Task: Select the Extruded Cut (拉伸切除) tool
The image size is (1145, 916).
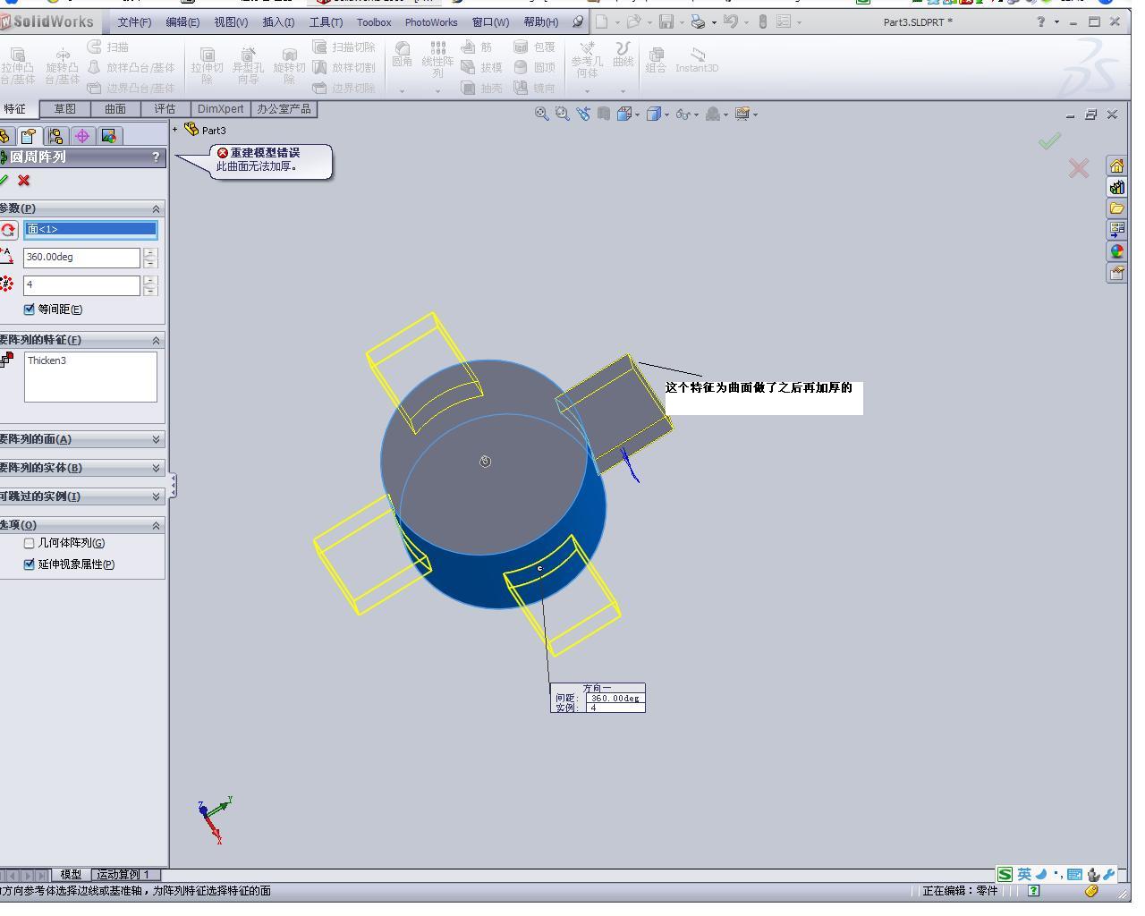Action: (207, 66)
